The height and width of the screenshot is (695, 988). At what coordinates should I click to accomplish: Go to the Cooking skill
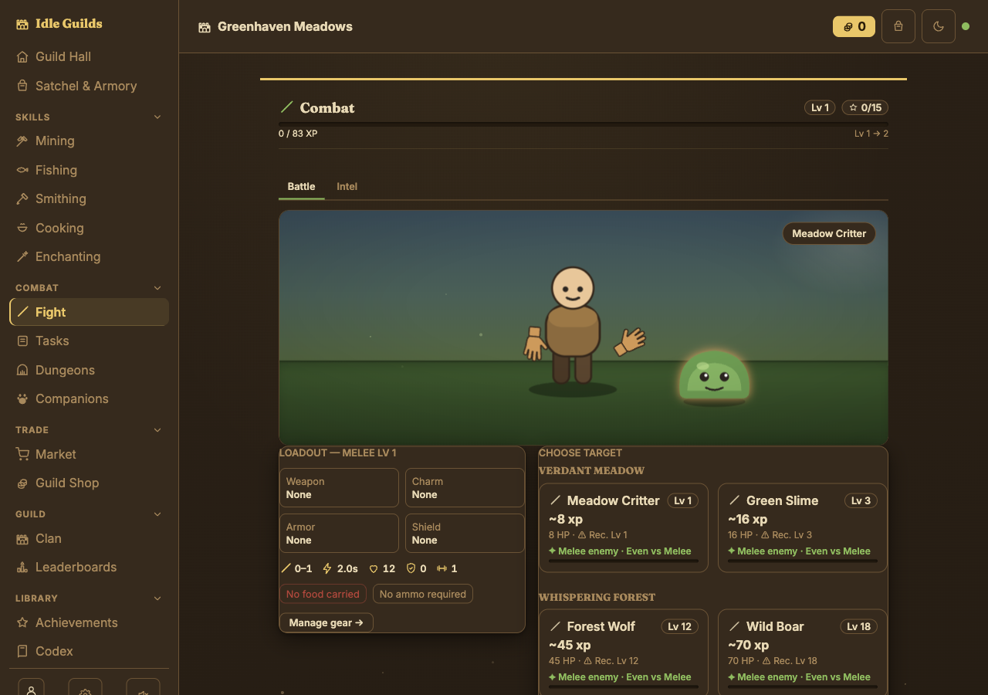89,228
